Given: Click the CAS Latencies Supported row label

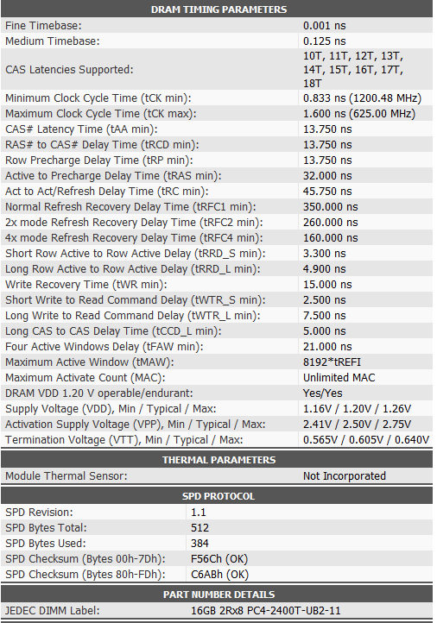Looking at the screenshot, I should tap(69, 70).
